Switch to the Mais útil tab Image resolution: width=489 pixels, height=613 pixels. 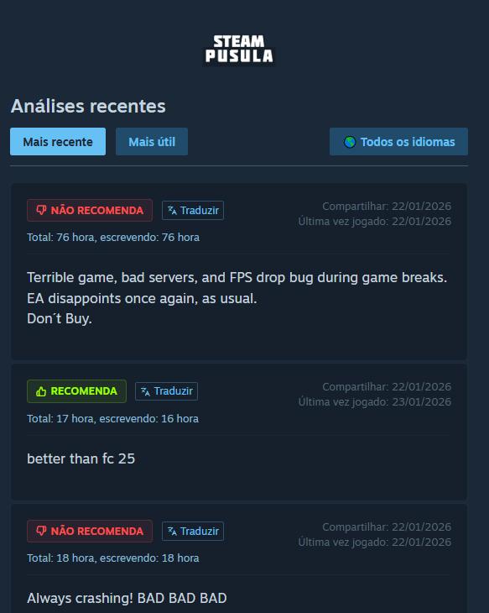[152, 142]
